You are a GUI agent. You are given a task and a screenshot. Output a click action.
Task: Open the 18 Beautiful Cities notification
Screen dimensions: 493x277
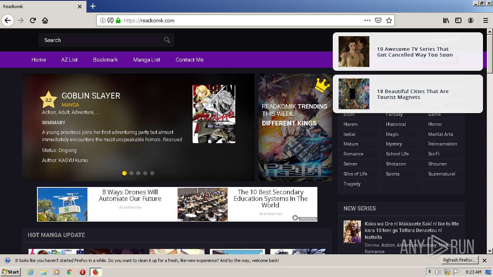click(x=407, y=94)
